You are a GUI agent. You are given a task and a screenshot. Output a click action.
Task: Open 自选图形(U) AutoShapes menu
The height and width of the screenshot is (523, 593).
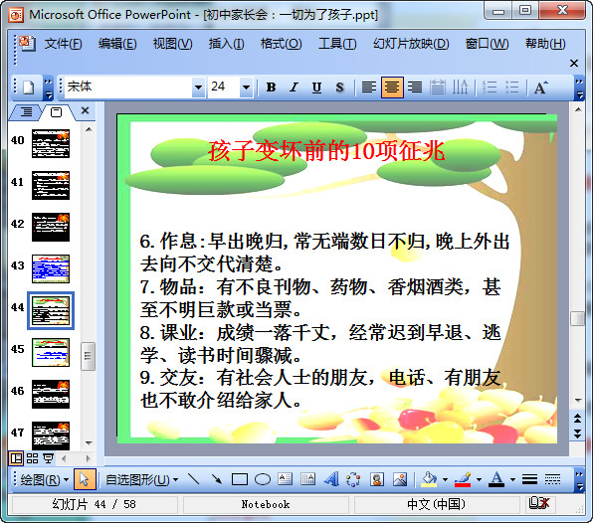142,480
